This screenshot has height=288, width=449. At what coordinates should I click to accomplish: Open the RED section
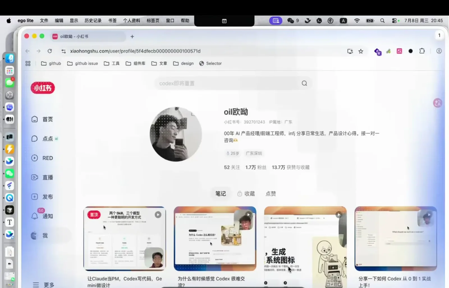tap(42, 158)
